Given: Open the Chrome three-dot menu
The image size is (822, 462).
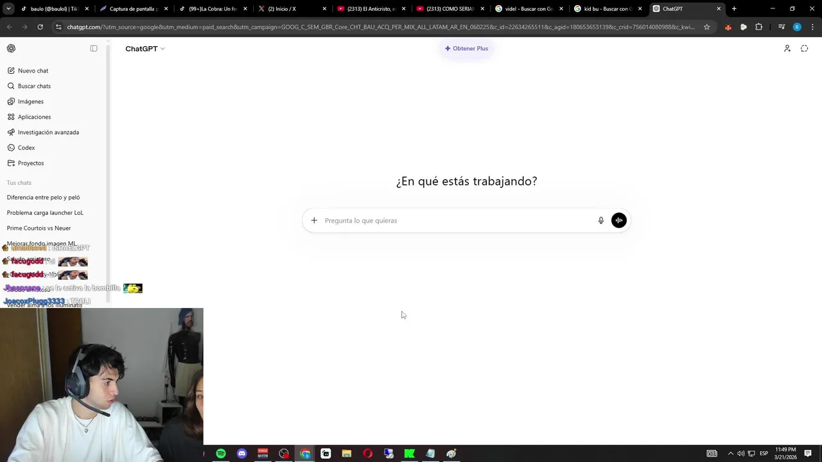Looking at the screenshot, I should click(811, 27).
